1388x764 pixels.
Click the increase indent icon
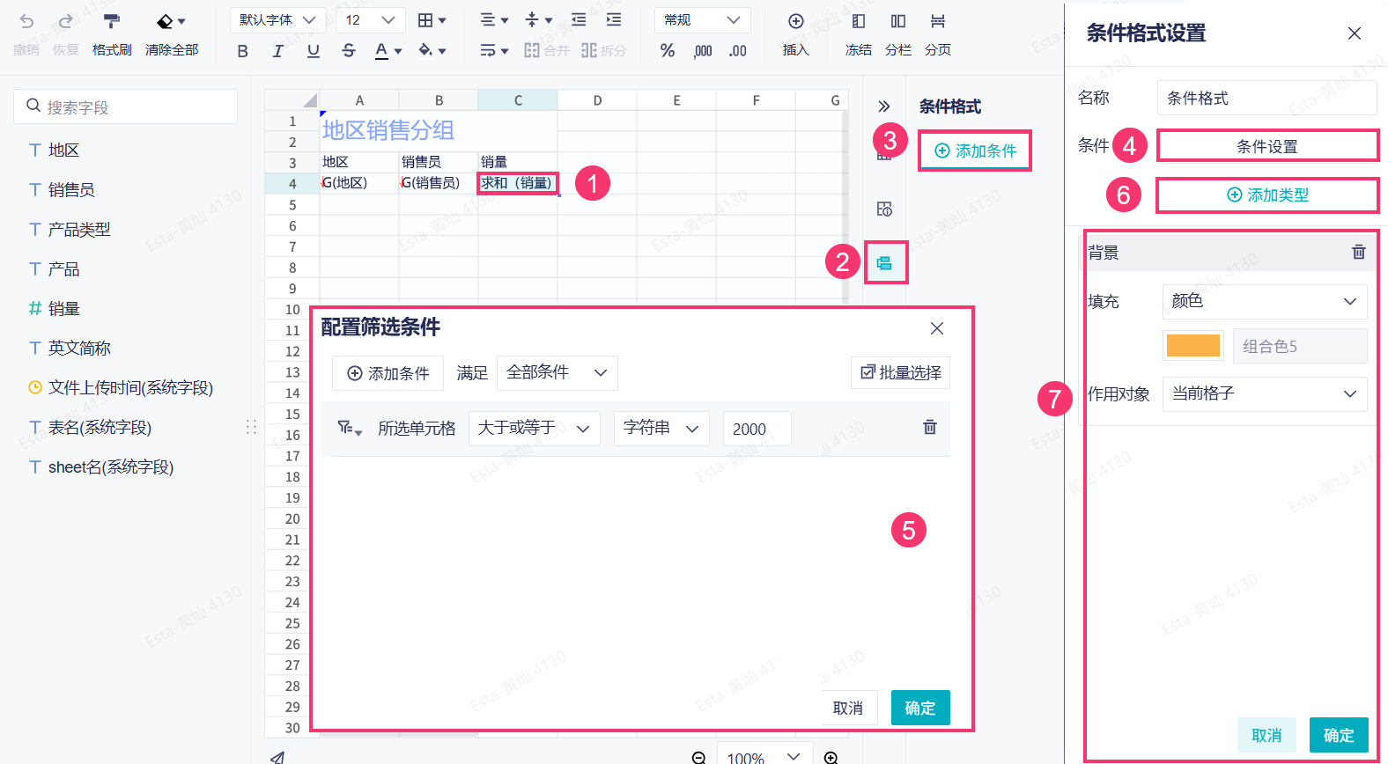point(614,20)
